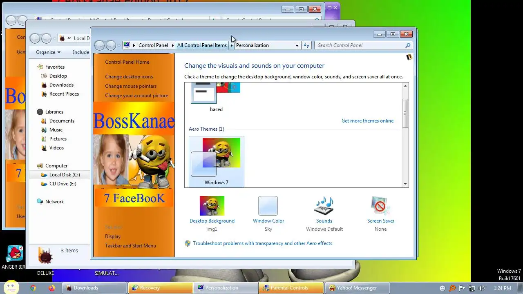Viewport: 523px width, 294px height.
Task: Switch to Recovery taskbar button
Action: [x=160, y=288]
